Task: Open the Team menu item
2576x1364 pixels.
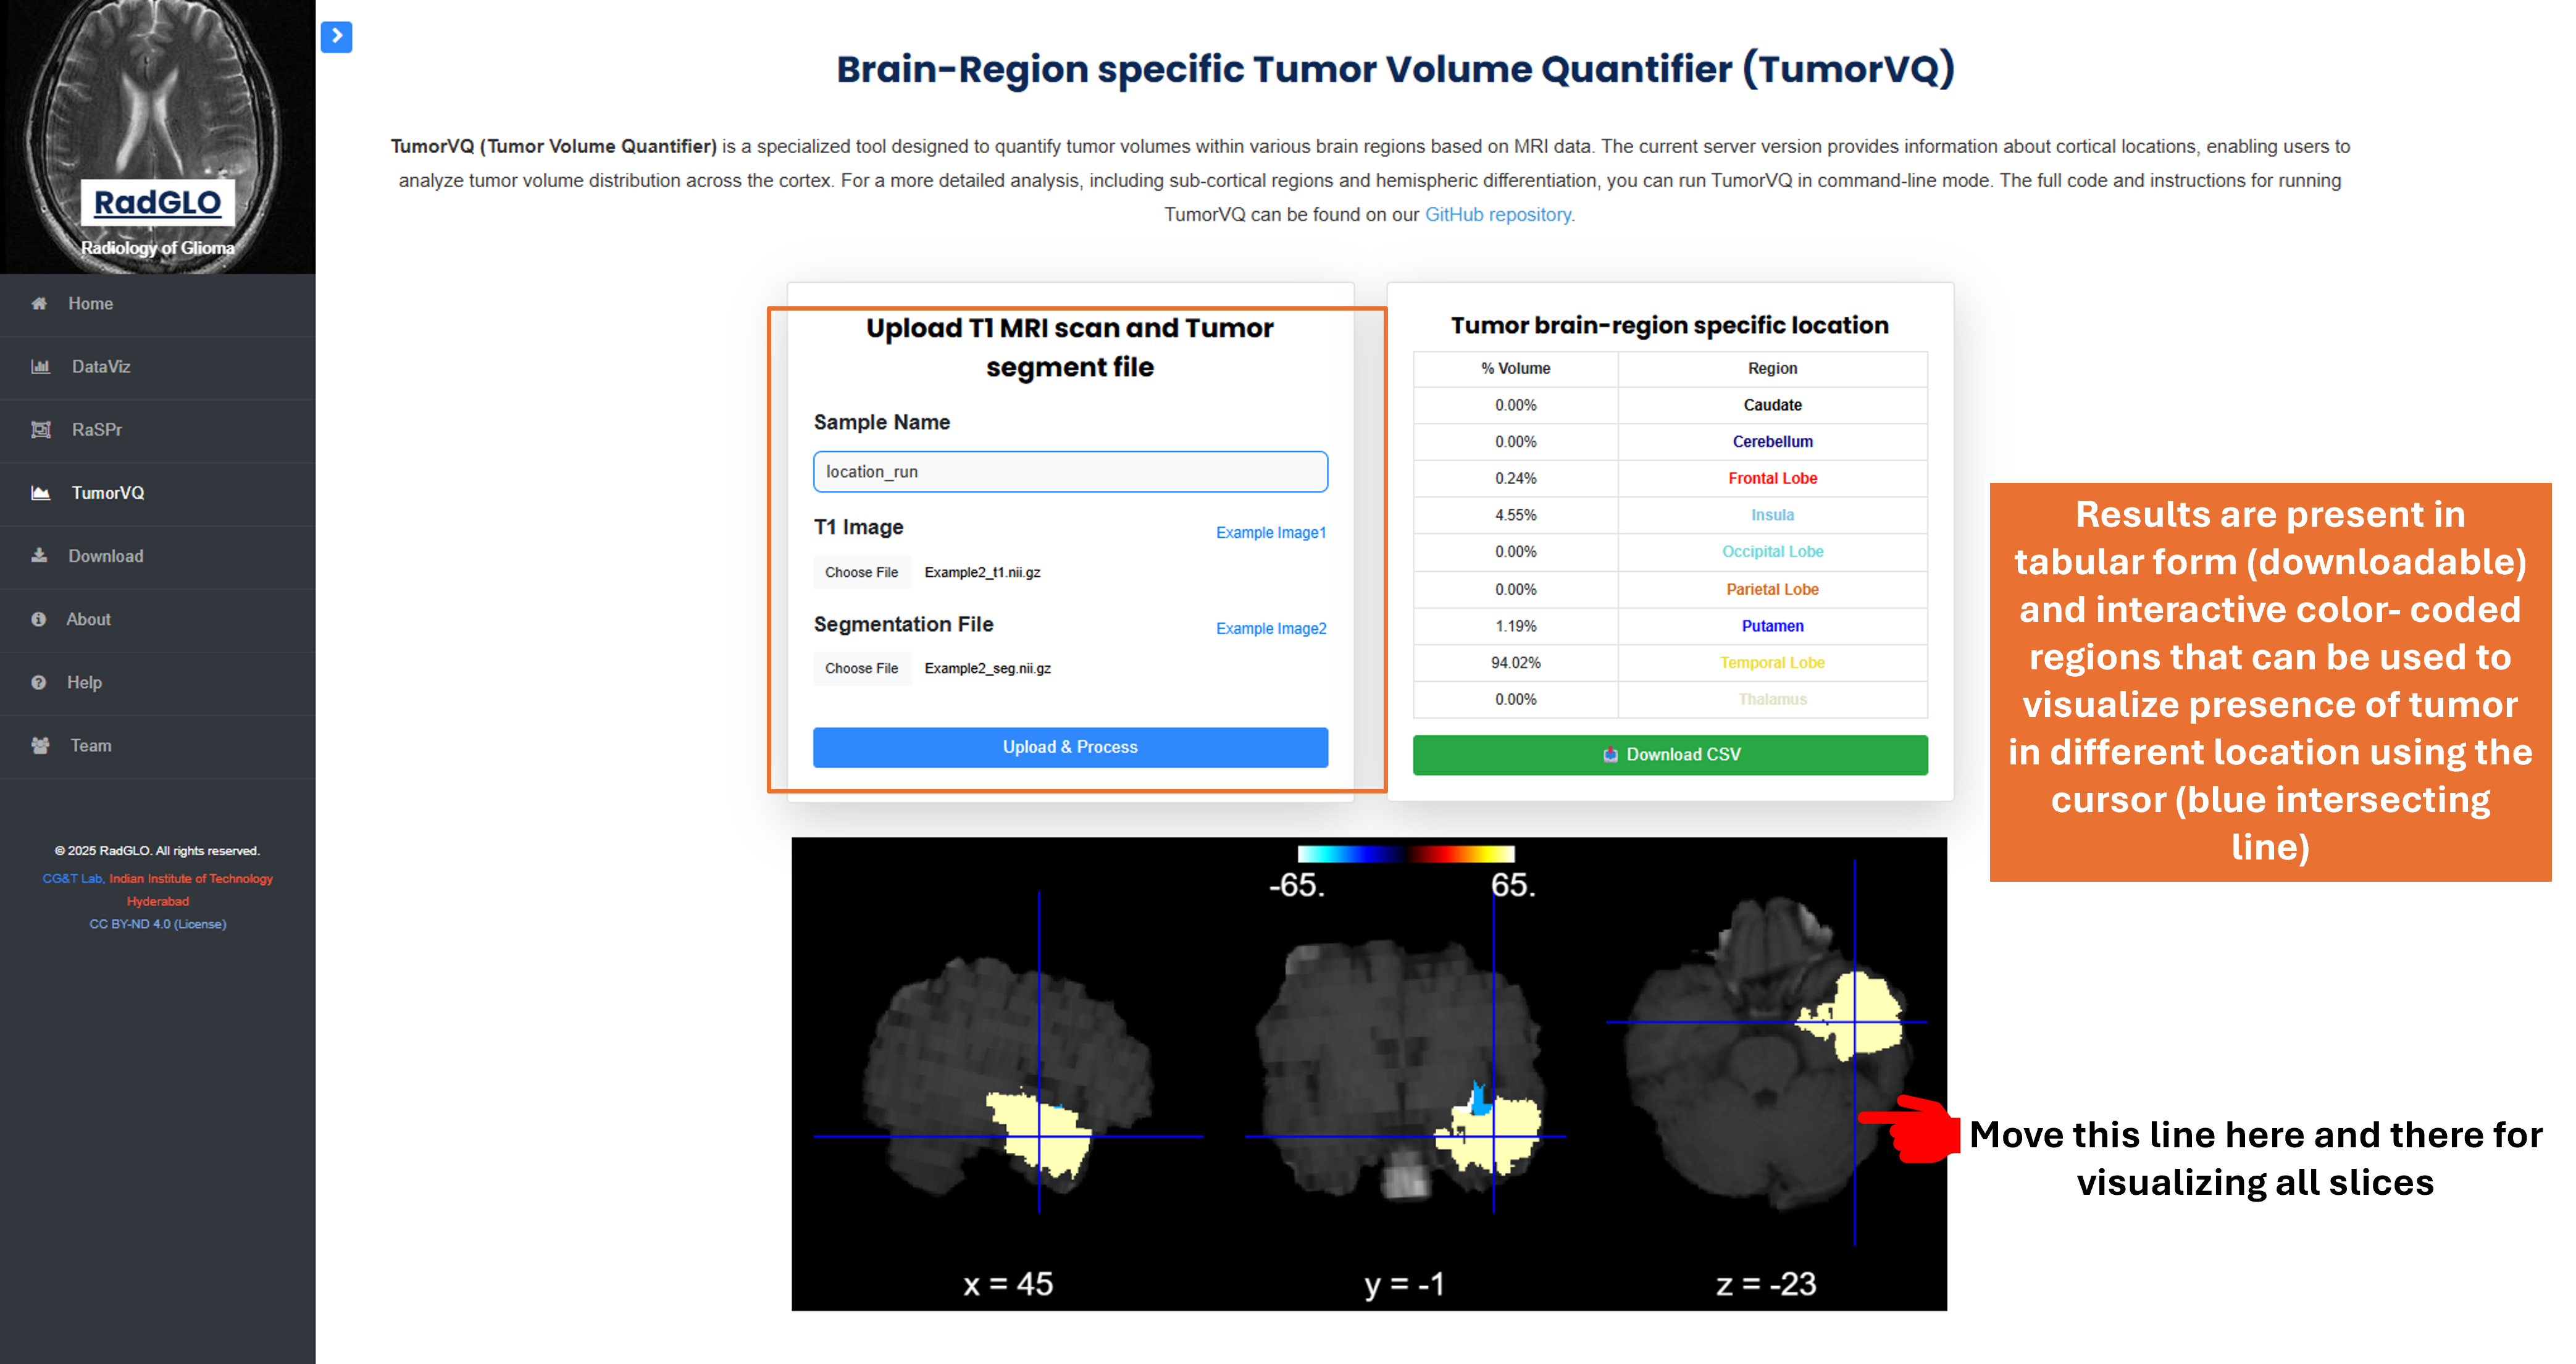Action: [x=158, y=745]
